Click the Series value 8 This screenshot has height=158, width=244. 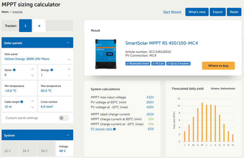[x=5, y=75]
